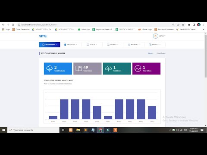The image size is (207, 155).
Task: Open Sublime Text on taskbar
Action: 85,130
